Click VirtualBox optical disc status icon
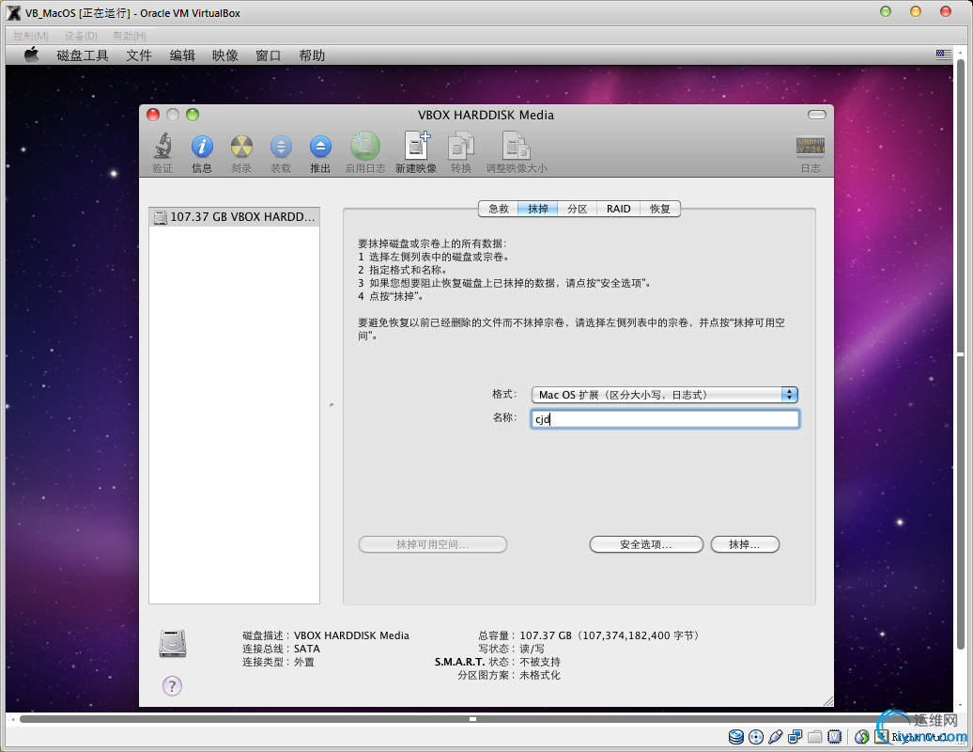973x752 pixels. tap(756, 737)
